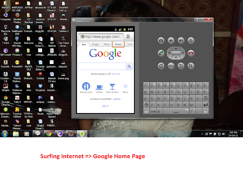The height and width of the screenshot is (170, 243).
Task: Click the Sign in link
Action: pyautogui.click(x=106, y=106)
